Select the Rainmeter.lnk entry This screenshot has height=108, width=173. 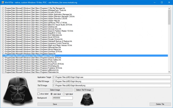click(85, 72)
